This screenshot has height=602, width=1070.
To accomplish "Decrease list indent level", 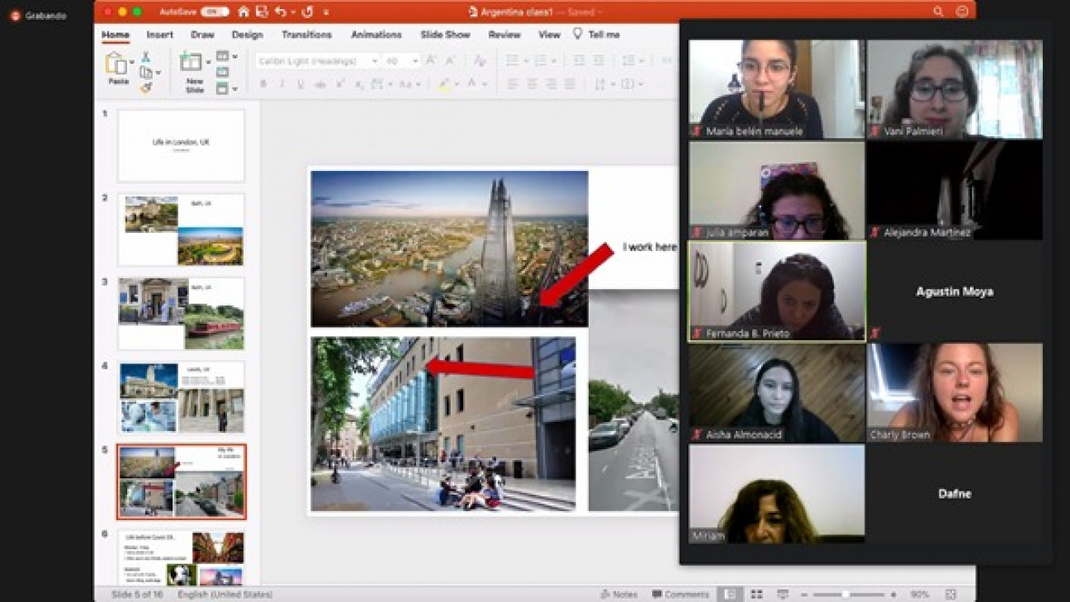I will pos(579,61).
